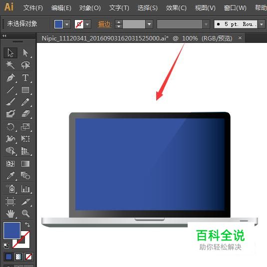Select the Direct Selection tool
This screenshot has height=267, width=267.
click(x=25, y=53)
